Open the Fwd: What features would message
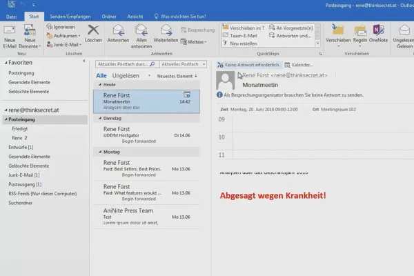The height and width of the screenshot is (276, 414). pos(146,193)
